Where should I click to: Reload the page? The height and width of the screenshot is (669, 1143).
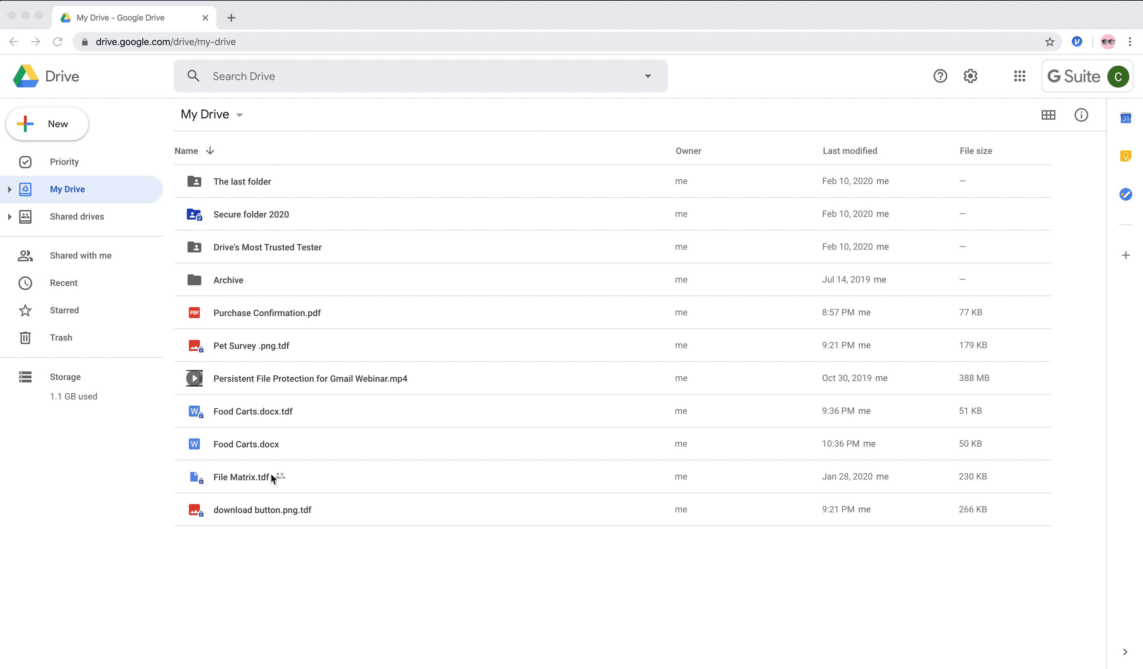click(57, 42)
